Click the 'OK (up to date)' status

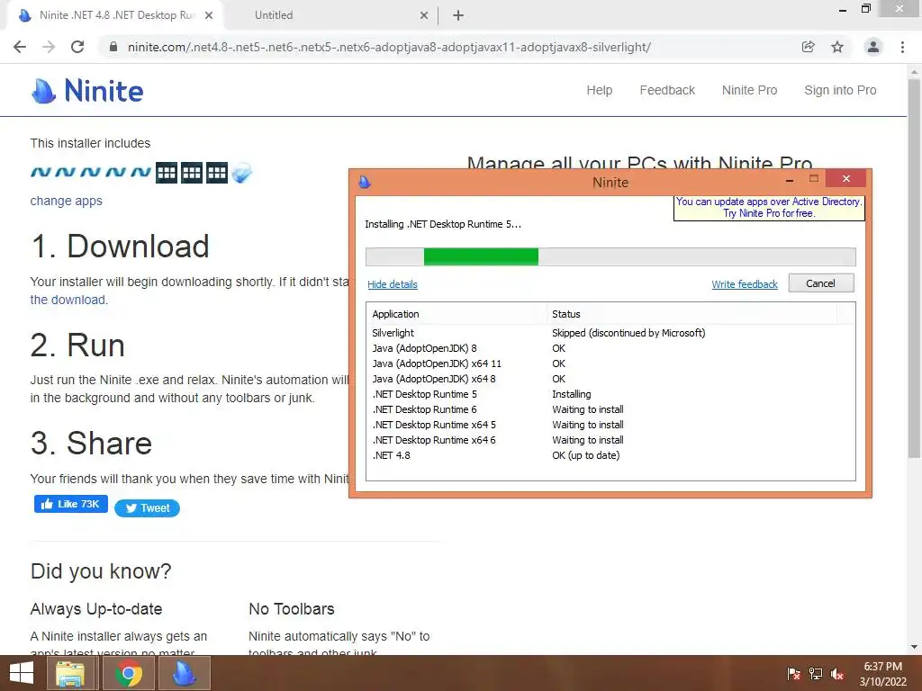[x=585, y=455]
